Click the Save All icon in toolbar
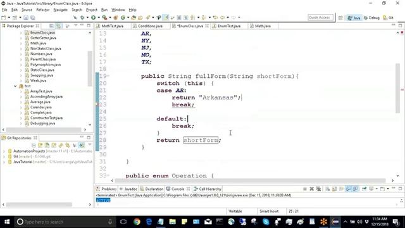This screenshot has width=405, height=228. [33, 18]
